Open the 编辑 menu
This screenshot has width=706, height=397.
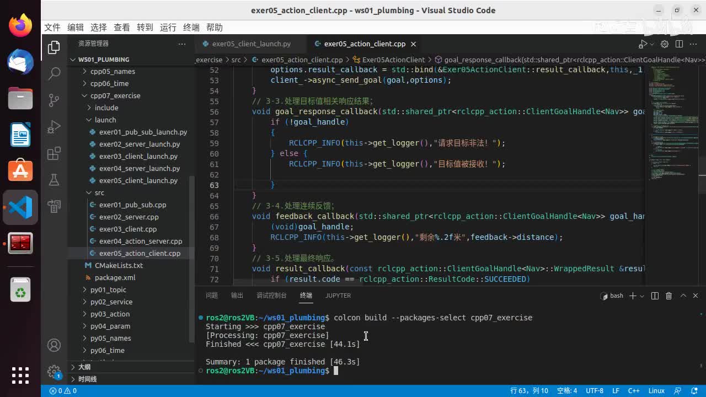76,28
